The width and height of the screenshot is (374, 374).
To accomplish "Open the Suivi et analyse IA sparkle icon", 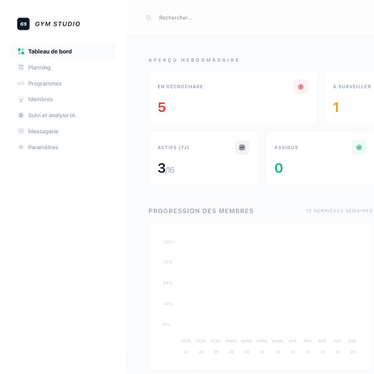I will click(x=21, y=115).
